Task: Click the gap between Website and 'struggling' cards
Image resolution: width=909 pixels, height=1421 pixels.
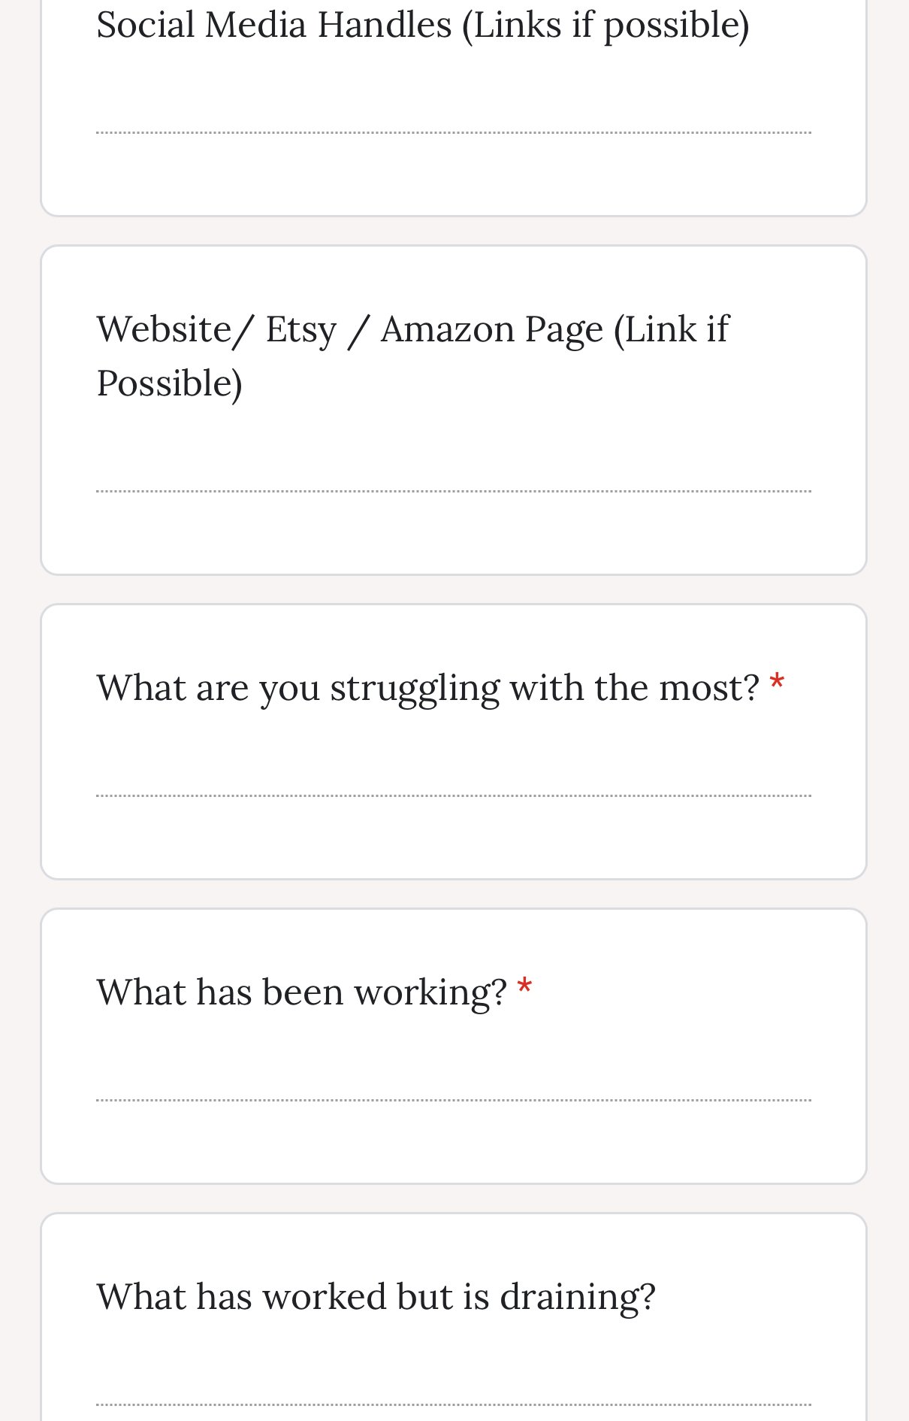Action: [454, 589]
